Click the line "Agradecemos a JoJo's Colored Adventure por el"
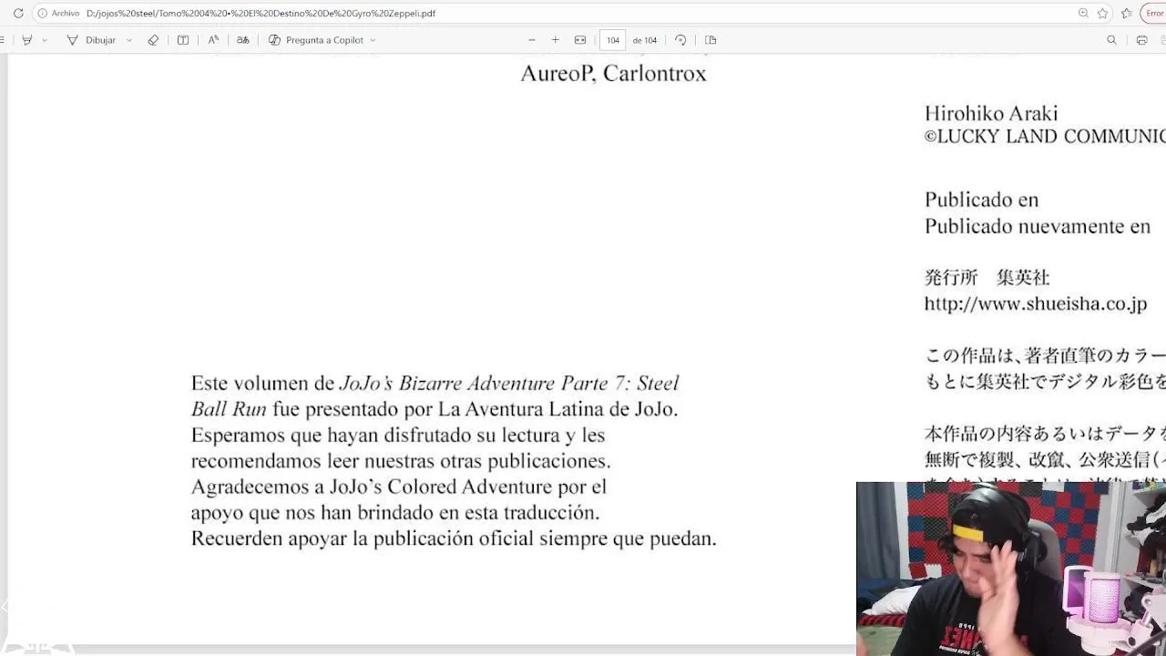The image size is (1166, 656). [x=398, y=487]
